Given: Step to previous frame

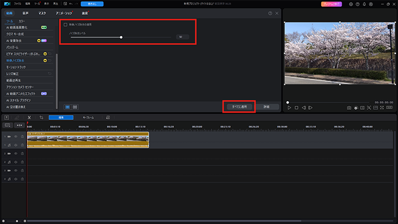Looking at the screenshot, I should [304, 108].
